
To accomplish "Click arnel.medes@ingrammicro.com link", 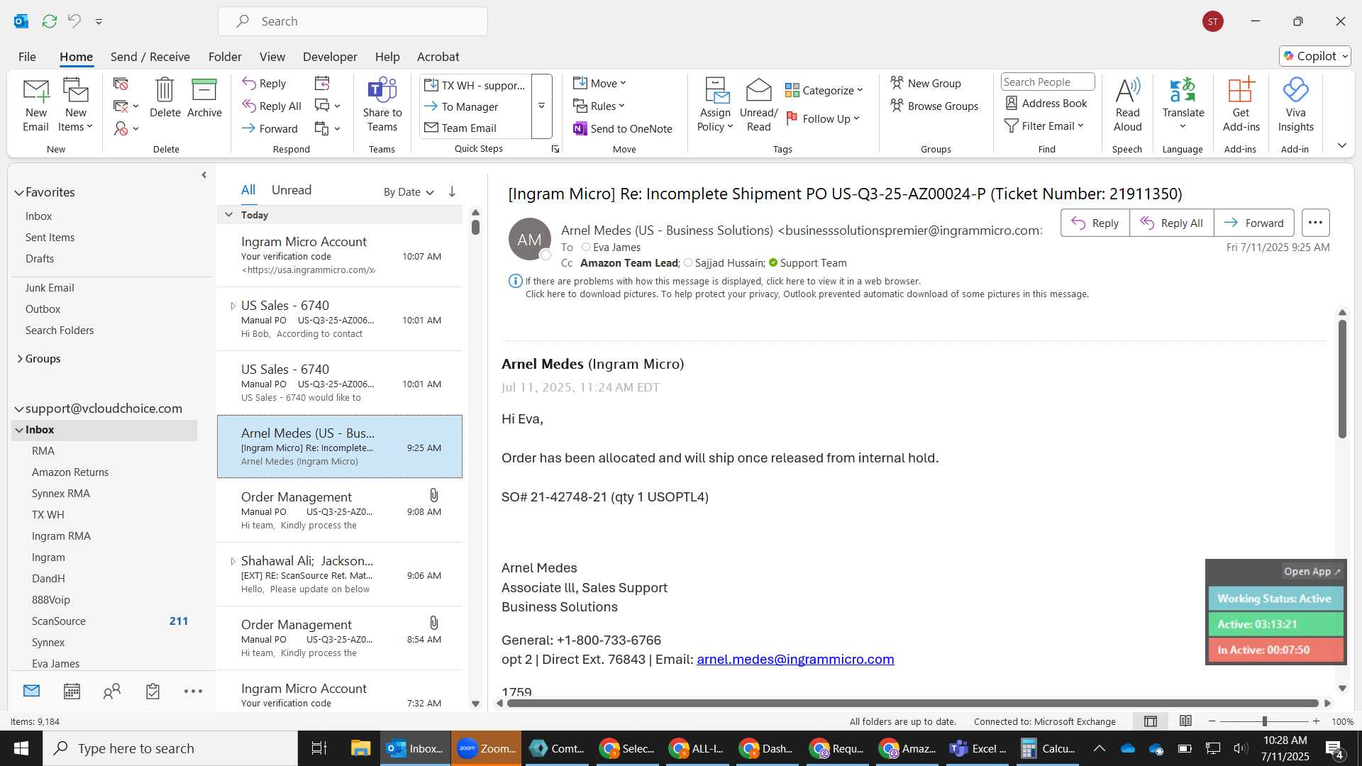I will [x=795, y=659].
